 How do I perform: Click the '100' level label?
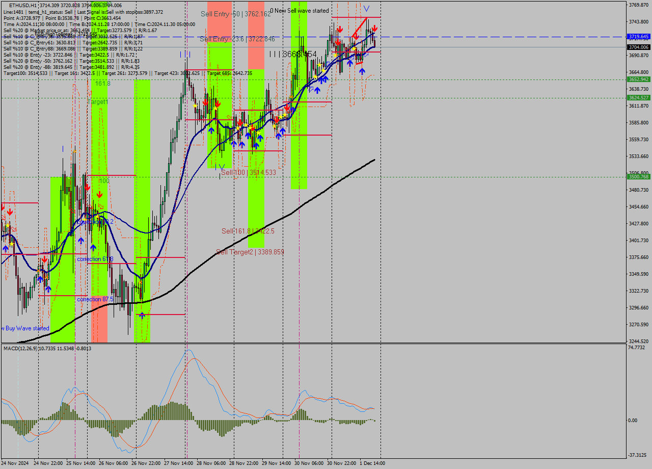(104, 181)
